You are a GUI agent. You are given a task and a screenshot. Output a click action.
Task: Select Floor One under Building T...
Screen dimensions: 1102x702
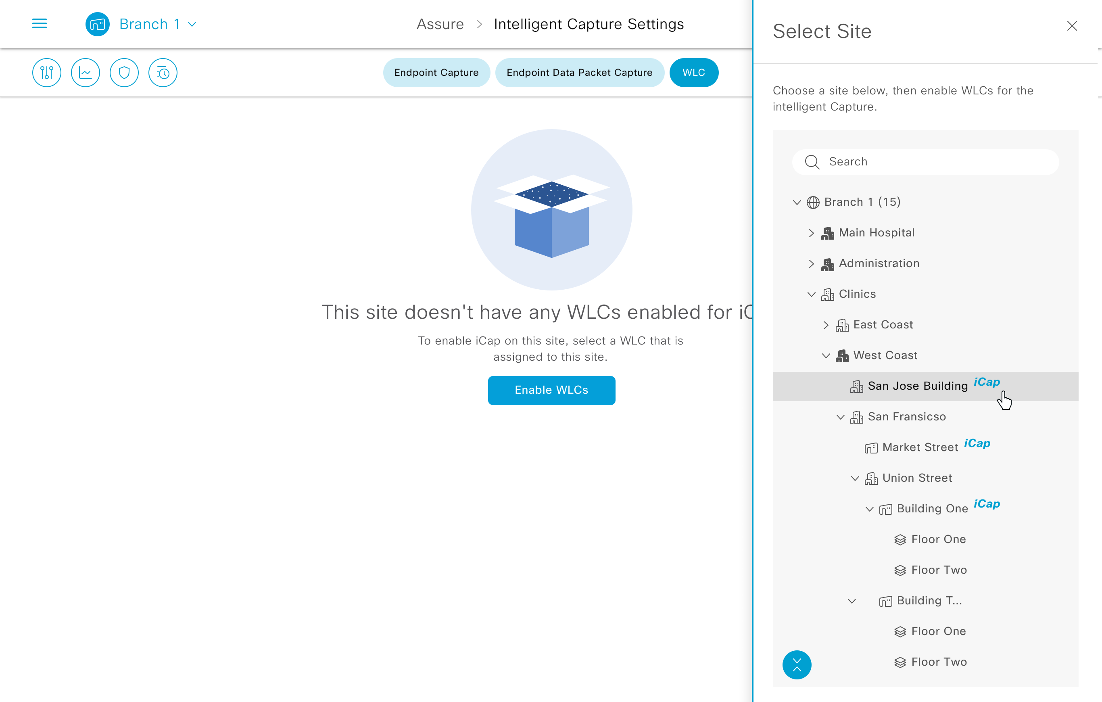coord(938,631)
